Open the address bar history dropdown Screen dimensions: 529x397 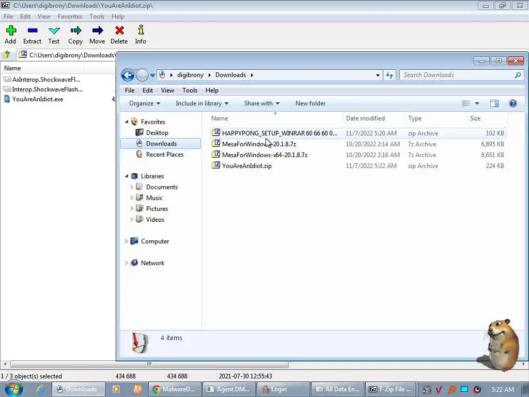click(378, 75)
